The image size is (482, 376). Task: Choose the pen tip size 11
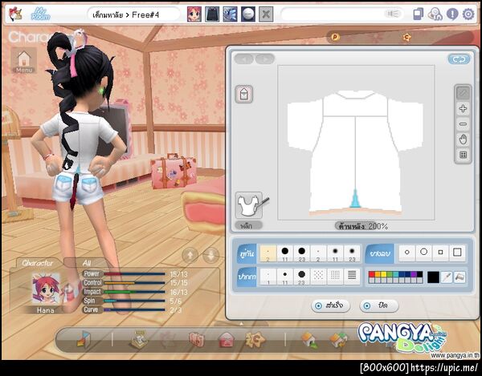point(285,277)
